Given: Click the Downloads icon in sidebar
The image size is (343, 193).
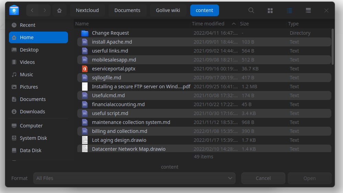Looking at the screenshot, I should pos(14,112).
